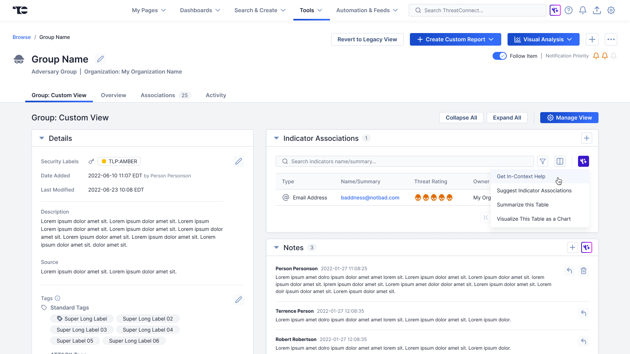Click the AI icon in Notes header
Image resolution: width=630 pixels, height=354 pixels.
click(587, 247)
